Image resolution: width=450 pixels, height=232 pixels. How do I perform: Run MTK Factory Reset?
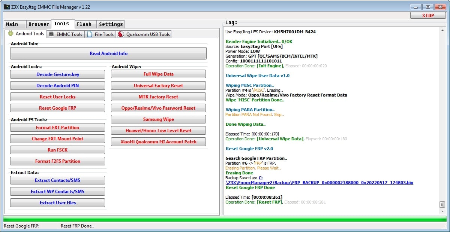click(x=158, y=97)
